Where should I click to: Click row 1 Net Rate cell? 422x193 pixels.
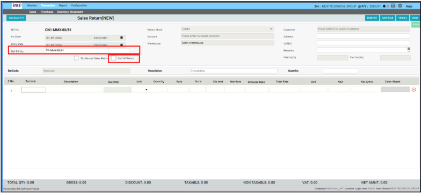(x=235, y=90)
